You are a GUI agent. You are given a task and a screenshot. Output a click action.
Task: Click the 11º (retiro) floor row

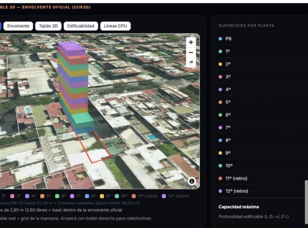[x=263, y=178]
